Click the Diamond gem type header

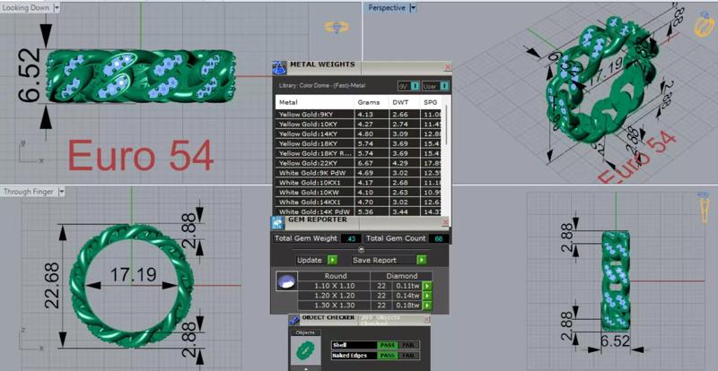pos(401,276)
